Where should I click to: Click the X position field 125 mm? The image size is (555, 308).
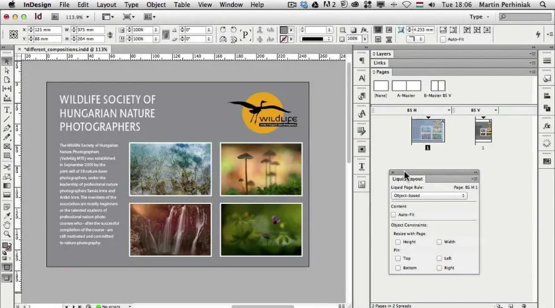[47, 30]
